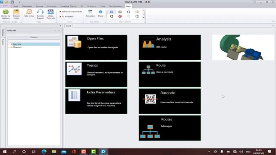The image size is (276, 155).
Task: Open the About info icon
Action: [100, 13]
